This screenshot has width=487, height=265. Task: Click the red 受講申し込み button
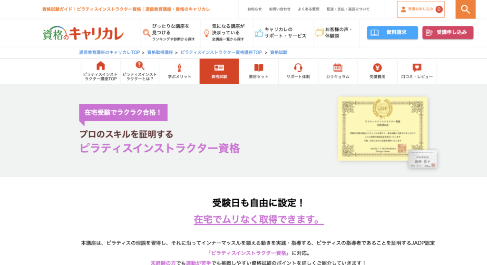[448, 32]
